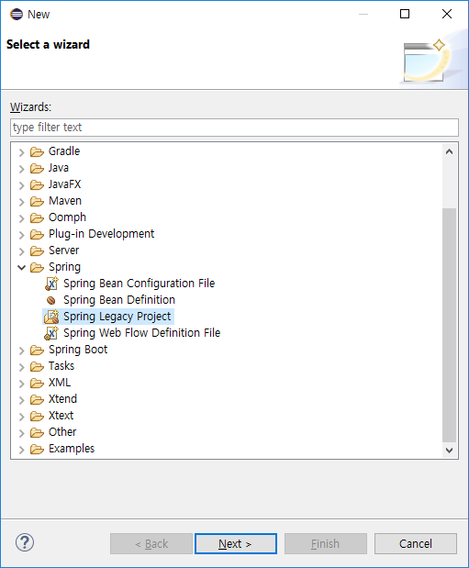Viewport: 469px width, 568px height.
Task: Click the Spring Web Flow Definition File icon
Action: 51,333
